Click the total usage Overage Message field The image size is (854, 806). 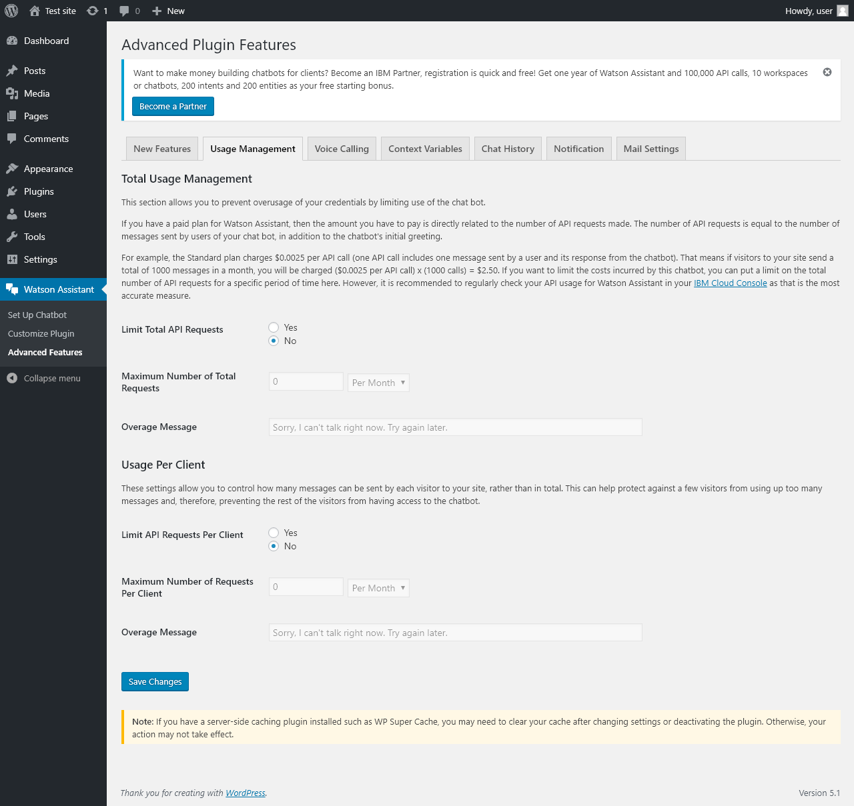click(455, 427)
